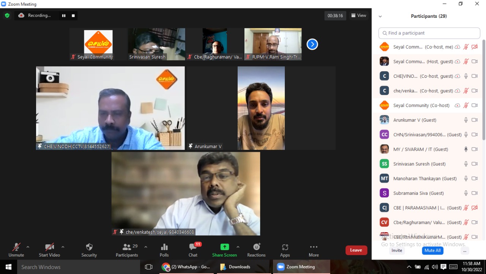Pause the meeting recording
Image resolution: width=486 pixels, height=274 pixels.
(x=64, y=16)
